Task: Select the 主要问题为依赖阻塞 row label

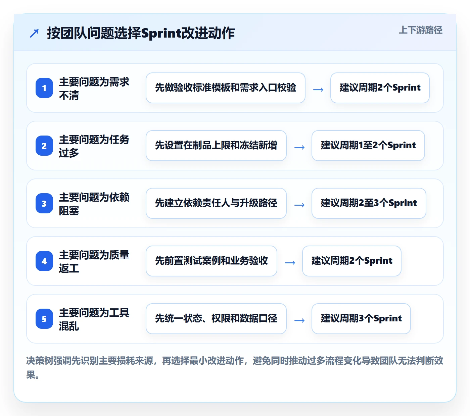Action: [x=94, y=204]
